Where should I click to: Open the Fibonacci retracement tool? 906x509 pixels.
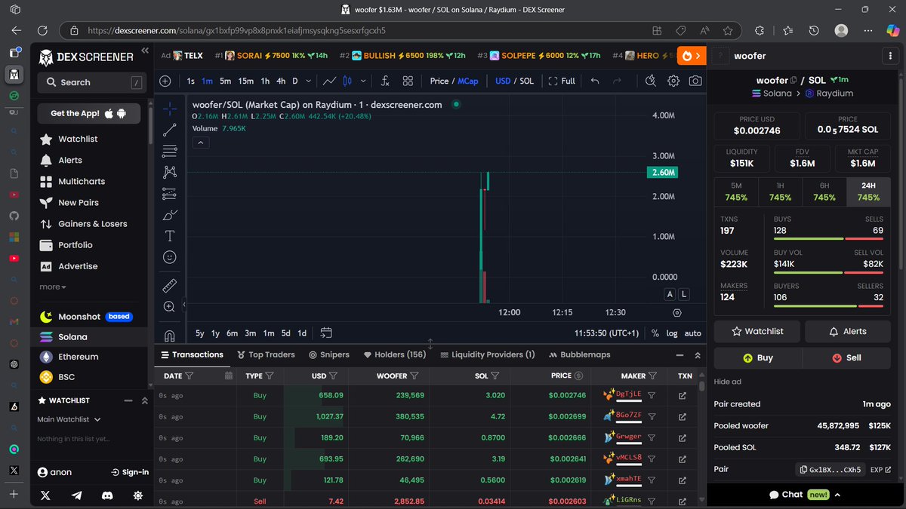[x=169, y=152]
